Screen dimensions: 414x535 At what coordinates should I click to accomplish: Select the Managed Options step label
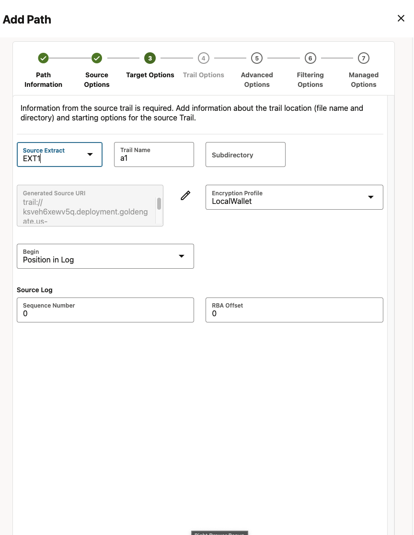pyautogui.click(x=363, y=80)
